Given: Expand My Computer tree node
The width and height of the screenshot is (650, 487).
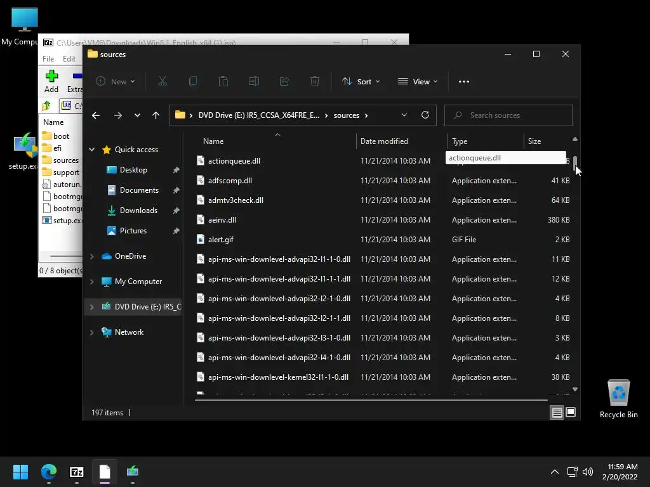Looking at the screenshot, I should click(x=91, y=282).
